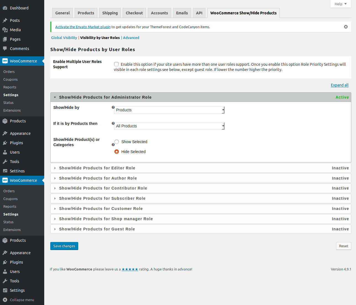Open the Comments speech bubble icon
The width and height of the screenshot is (356, 305).
5,49
